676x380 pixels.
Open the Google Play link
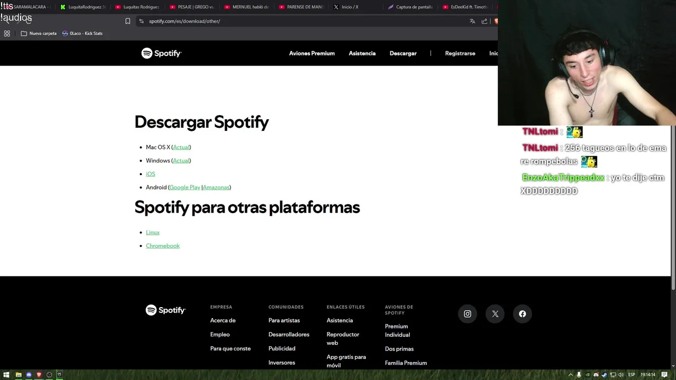point(185,187)
